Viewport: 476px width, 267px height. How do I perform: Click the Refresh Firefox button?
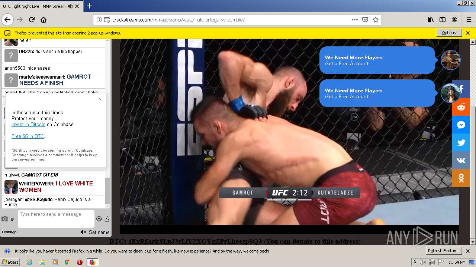click(444, 251)
